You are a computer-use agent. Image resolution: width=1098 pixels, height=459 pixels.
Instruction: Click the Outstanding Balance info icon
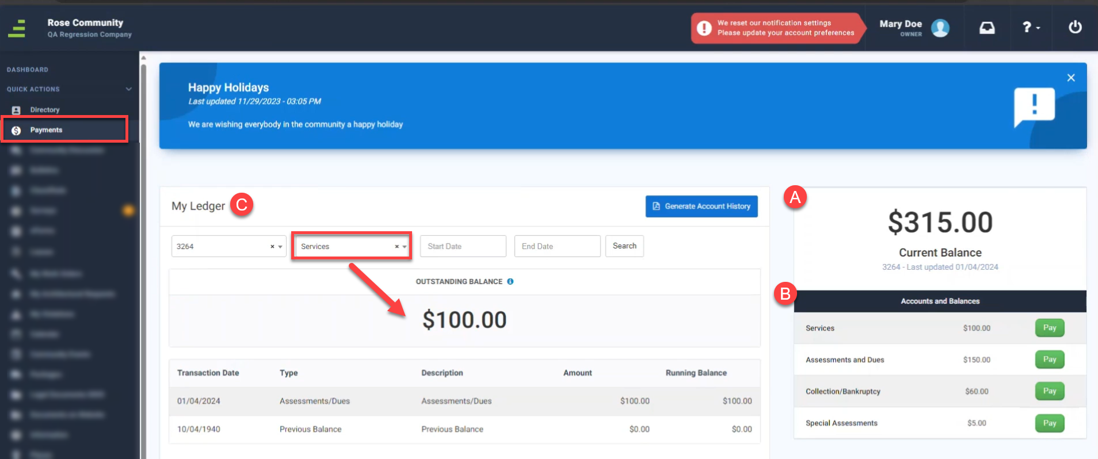(510, 281)
